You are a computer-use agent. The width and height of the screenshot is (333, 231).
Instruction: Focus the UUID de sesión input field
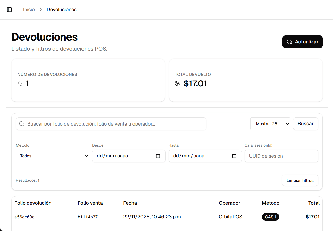[281, 156]
